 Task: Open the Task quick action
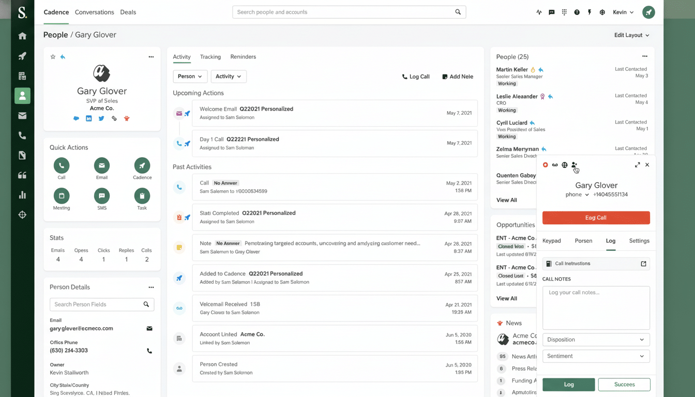[142, 196]
